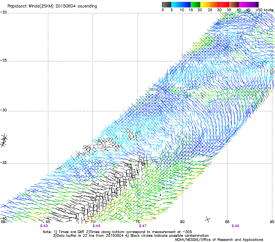Click the legend tick label '10'
Image resolution: width=275 pixels, height=242 pixels.
(x=182, y=10)
